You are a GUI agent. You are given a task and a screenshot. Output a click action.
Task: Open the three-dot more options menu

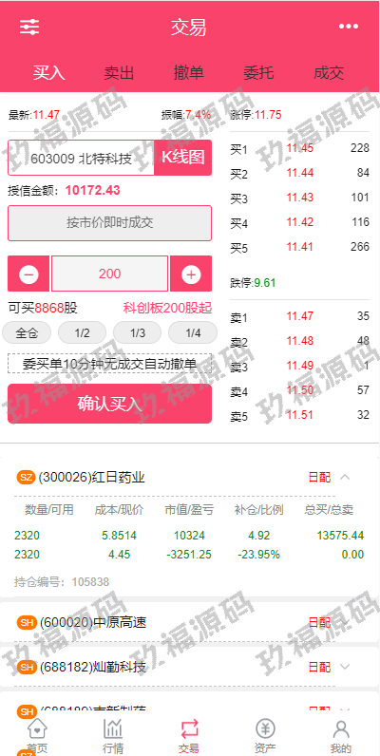click(348, 27)
